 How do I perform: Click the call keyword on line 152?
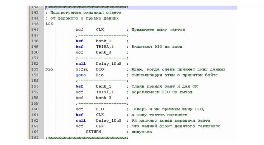(81, 64)
